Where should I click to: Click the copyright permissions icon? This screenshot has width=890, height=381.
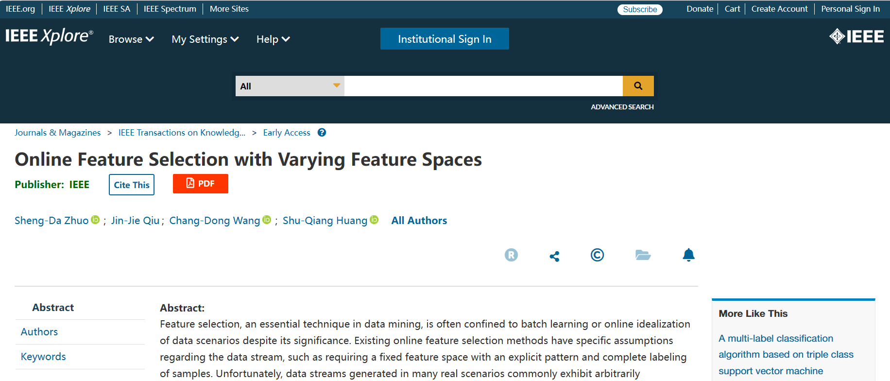(x=597, y=255)
